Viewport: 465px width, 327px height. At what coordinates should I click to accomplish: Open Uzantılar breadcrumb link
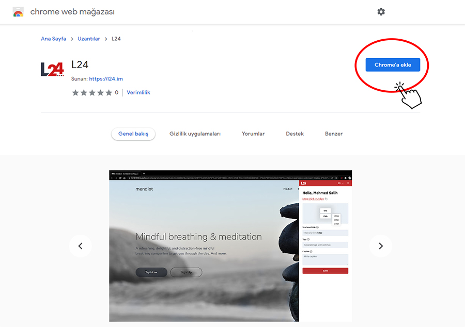[89, 39]
